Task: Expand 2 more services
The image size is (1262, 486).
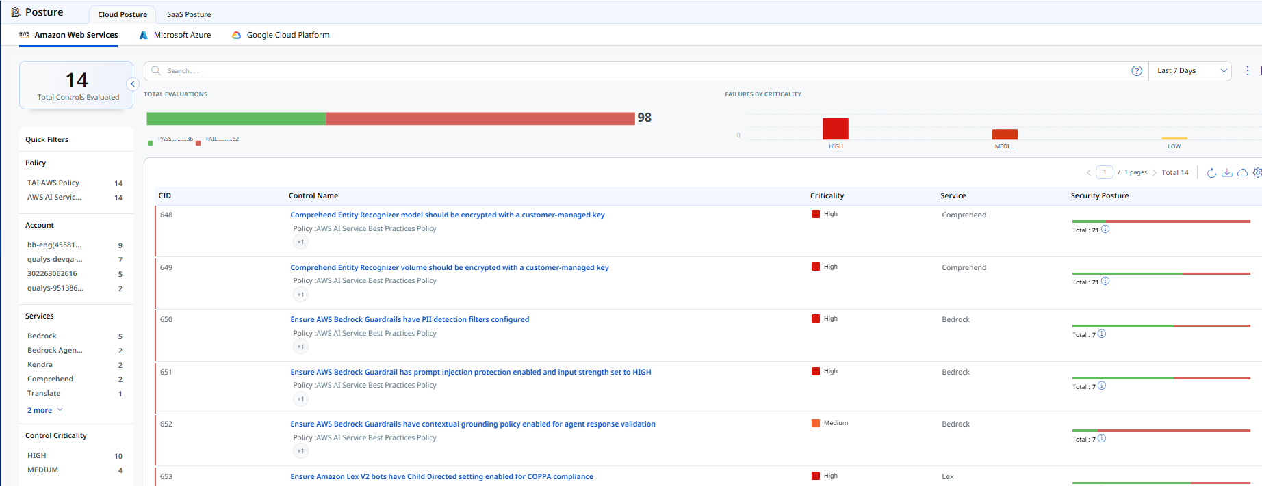Action: (x=44, y=410)
